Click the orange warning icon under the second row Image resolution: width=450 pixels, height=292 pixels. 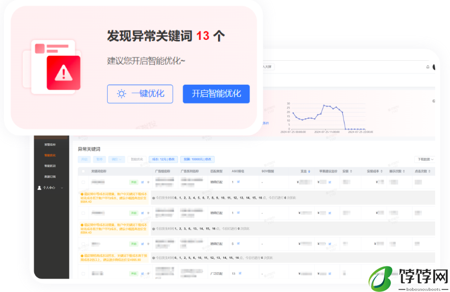click(82, 225)
